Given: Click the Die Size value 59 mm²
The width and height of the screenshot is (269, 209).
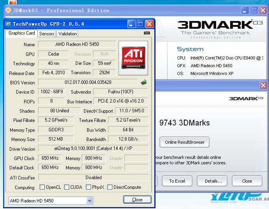Looking at the screenshot, I should tap(105, 63).
